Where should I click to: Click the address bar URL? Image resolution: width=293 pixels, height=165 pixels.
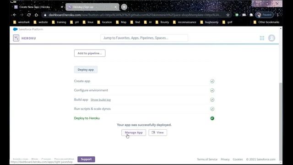point(135,15)
